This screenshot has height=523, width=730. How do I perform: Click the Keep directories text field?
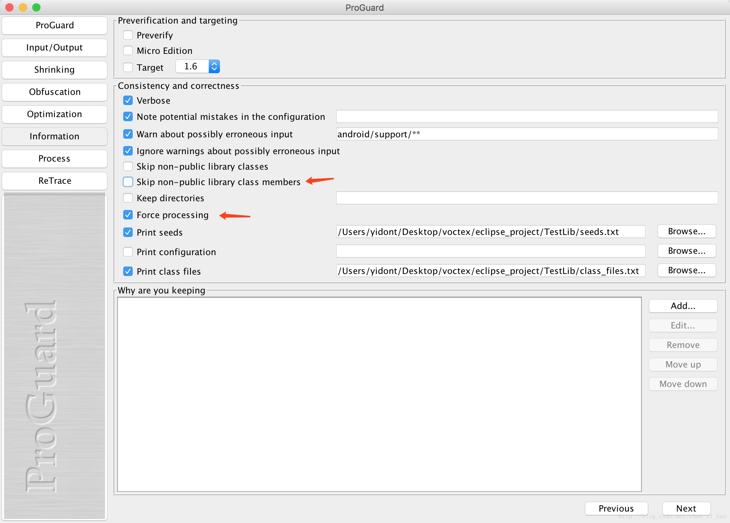click(x=527, y=198)
